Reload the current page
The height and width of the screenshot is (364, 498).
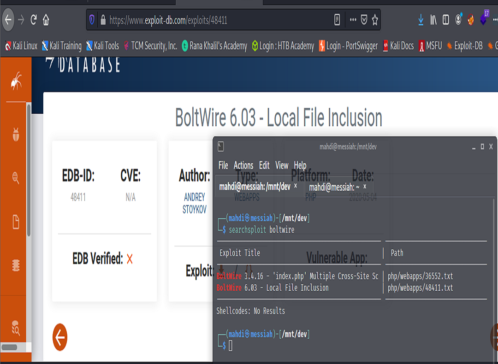(x=33, y=20)
